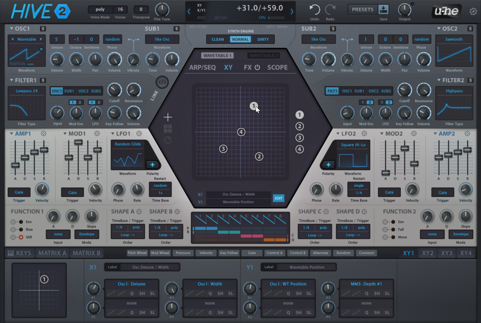The height and width of the screenshot is (323, 481).
Task: Click the WAVETABLE 1 button
Action: 217,55
